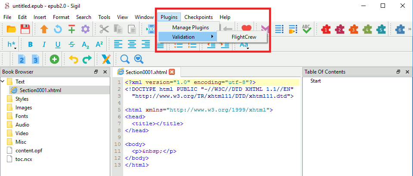413x176 pixels.
Task: Undo with the yellow arrow icon
Action: pyautogui.click(x=74, y=59)
